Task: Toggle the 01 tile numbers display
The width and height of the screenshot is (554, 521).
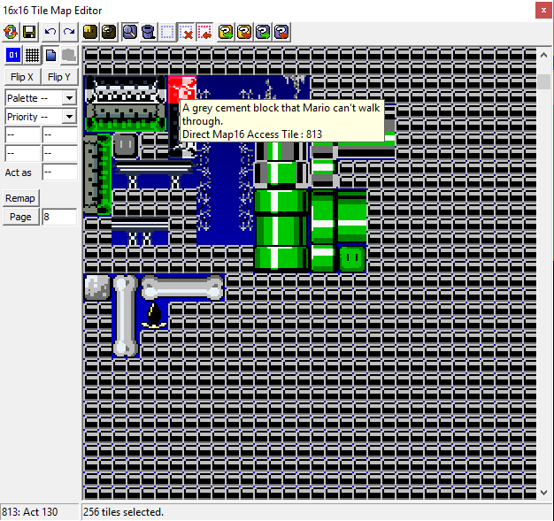Action: coord(13,55)
